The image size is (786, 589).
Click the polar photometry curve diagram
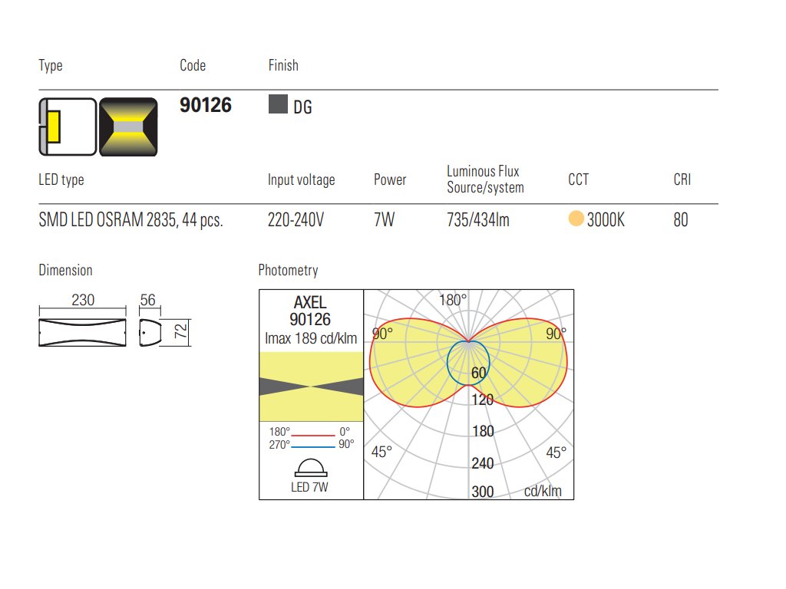point(469,394)
